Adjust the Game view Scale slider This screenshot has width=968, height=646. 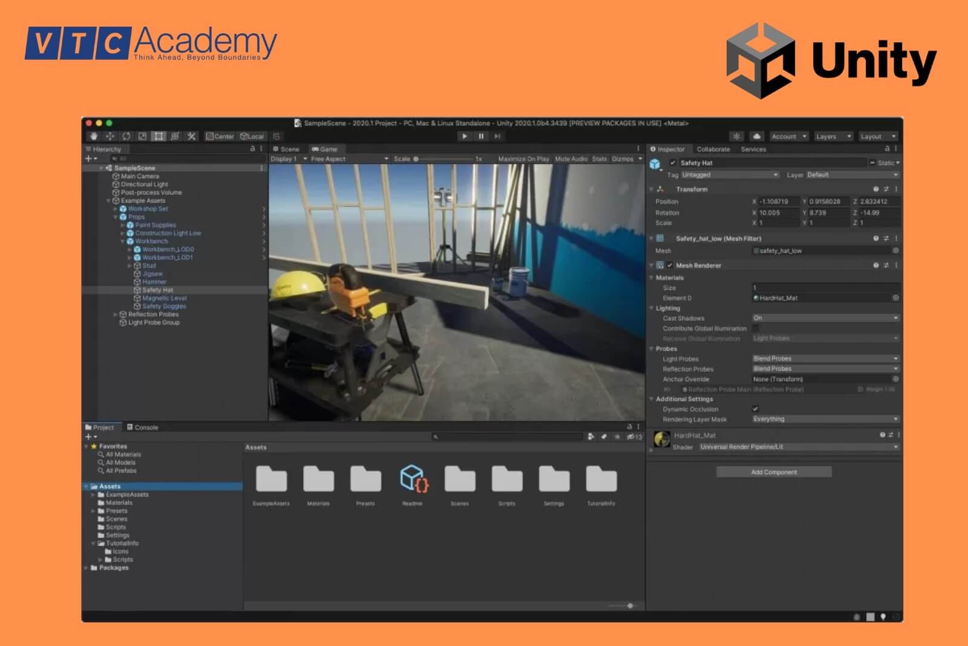point(416,159)
